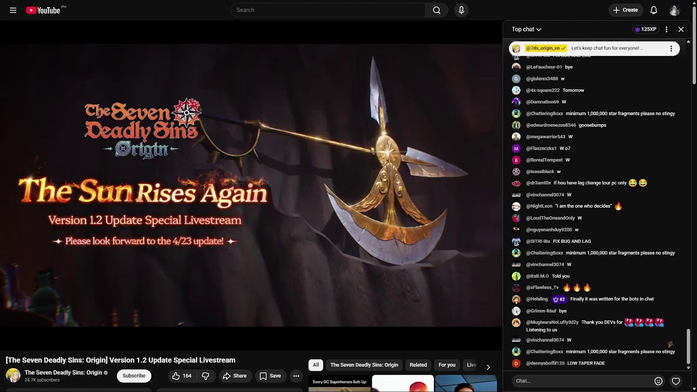The height and width of the screenshot is (392, 697).
Task: Show more filter chips with arrow
Action: point(488,367)
